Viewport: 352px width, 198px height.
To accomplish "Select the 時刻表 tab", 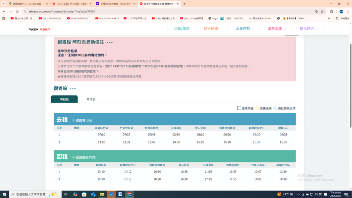I will [x=64, y=99].
